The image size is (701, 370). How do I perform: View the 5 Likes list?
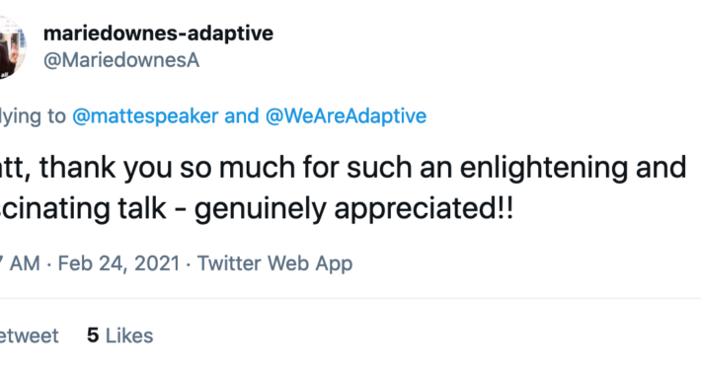click(x=119, y=335)
